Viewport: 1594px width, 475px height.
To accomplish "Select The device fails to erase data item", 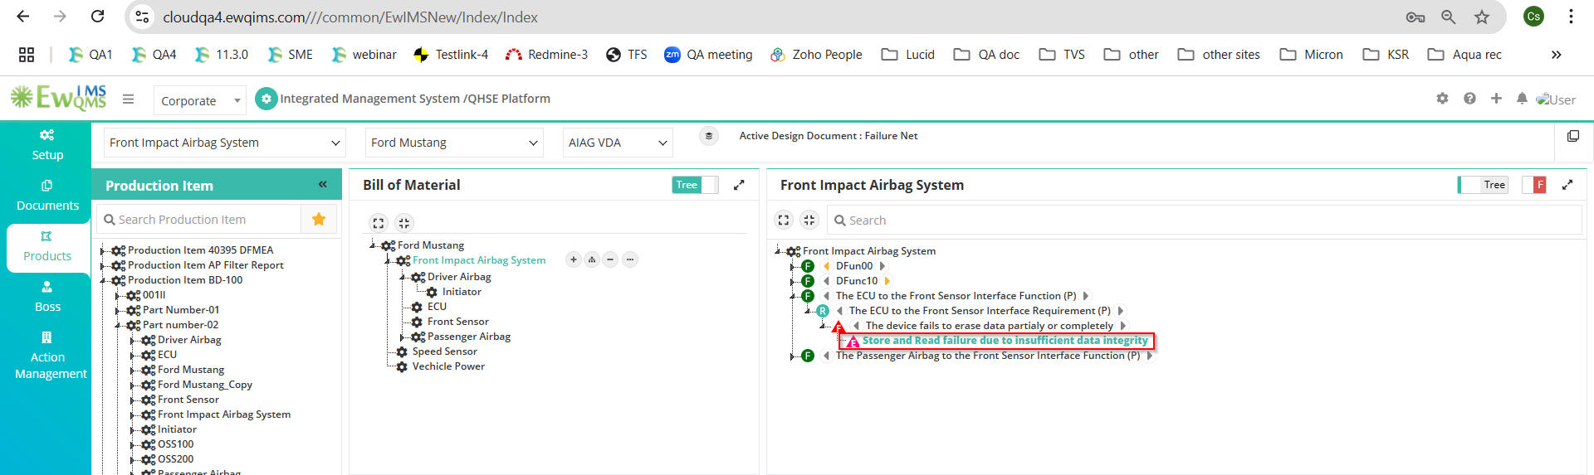I will pos(989,326).
